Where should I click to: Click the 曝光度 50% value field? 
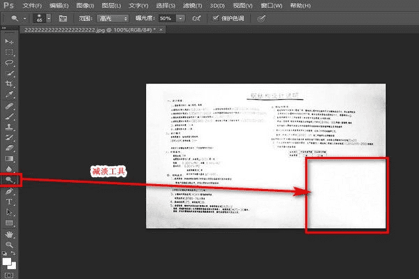(168, 18)
